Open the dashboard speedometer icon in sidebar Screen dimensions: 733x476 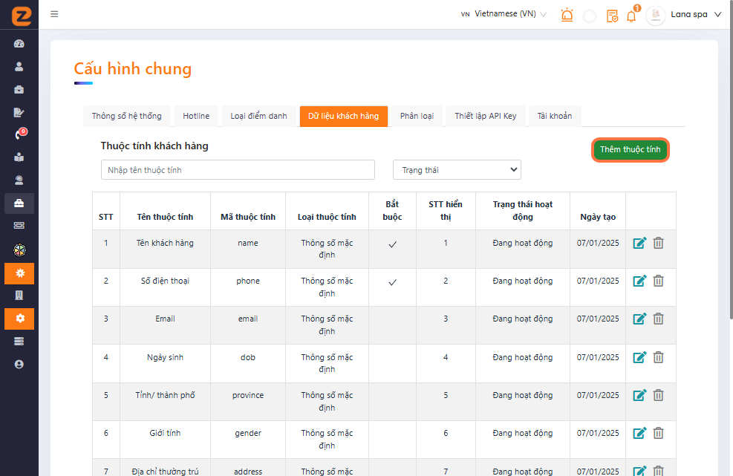click(19, 43)
